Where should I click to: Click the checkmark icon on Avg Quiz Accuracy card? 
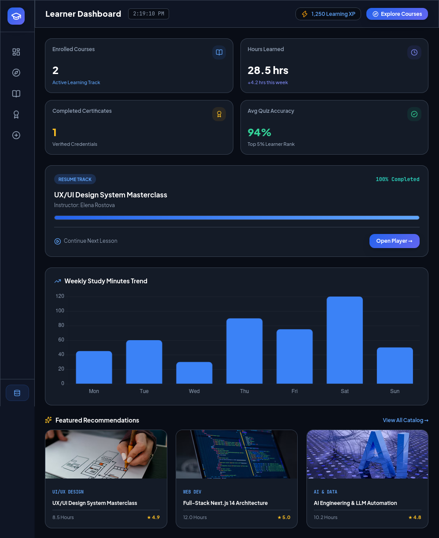(414, 114)
